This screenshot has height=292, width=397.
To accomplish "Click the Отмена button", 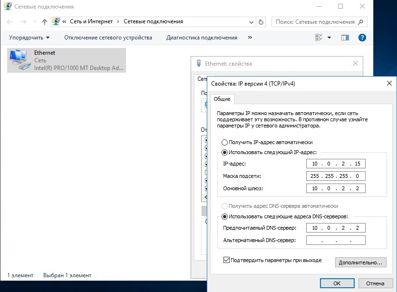I will (x=372, y=283).
